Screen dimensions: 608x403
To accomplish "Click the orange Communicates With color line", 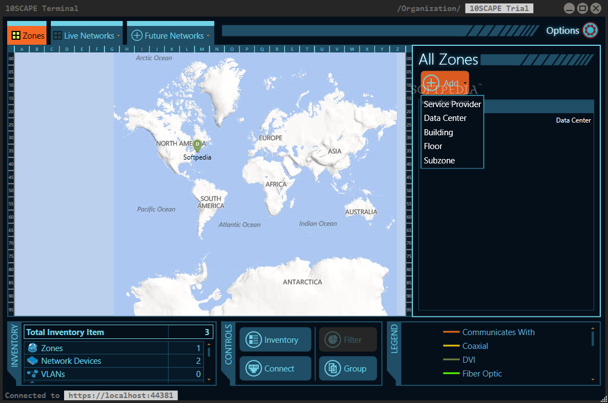I will pyautogui.click(x=452, y=332).
